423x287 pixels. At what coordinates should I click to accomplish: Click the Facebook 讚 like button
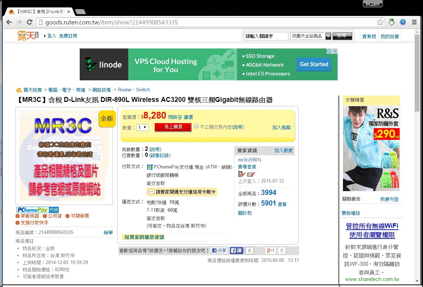(x=237, y=251)
